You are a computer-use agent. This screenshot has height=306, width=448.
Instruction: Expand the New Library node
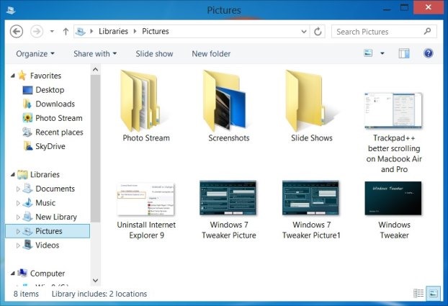click(18, 217)
